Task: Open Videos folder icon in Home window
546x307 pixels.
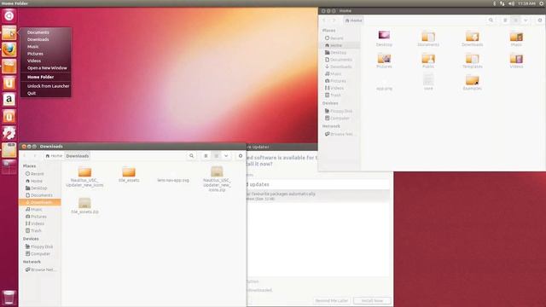Action: [x=516, y=61]
